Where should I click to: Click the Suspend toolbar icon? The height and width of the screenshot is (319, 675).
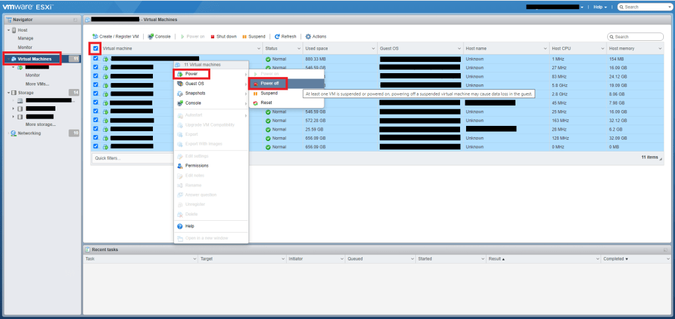245,36
